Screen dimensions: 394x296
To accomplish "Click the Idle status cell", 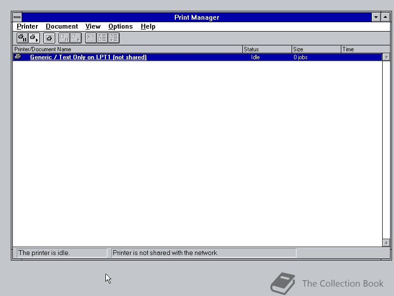I will [x=255, y=57].
